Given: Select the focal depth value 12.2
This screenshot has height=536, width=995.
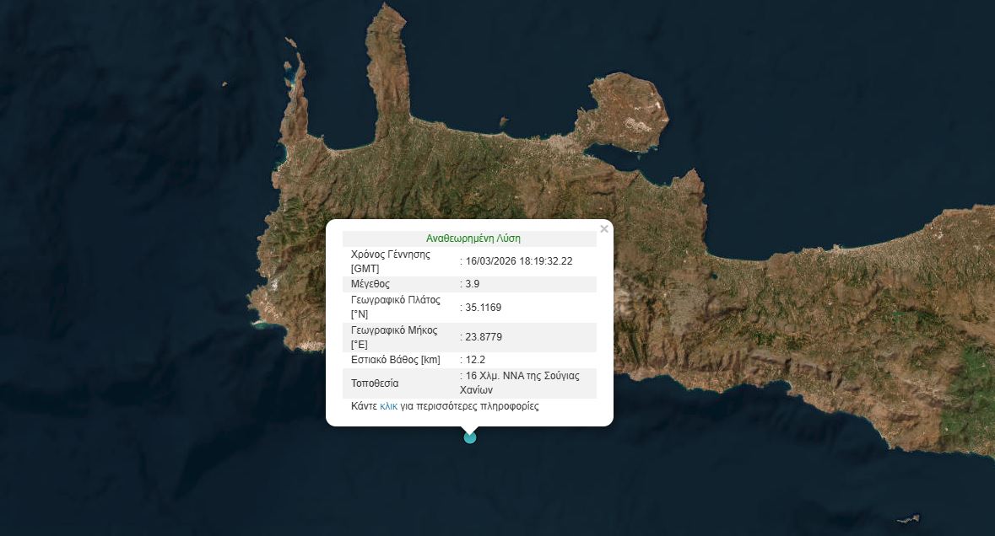Looking at the screenshot, I should coord(475,360).
